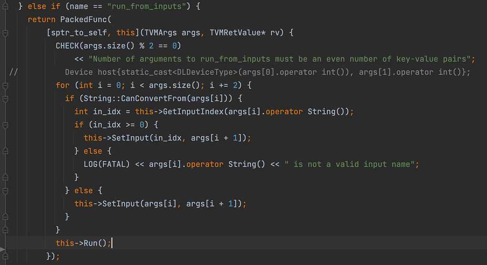Click the closing }); of PackedFunc

pyautogui.click(x=53, y=256)
